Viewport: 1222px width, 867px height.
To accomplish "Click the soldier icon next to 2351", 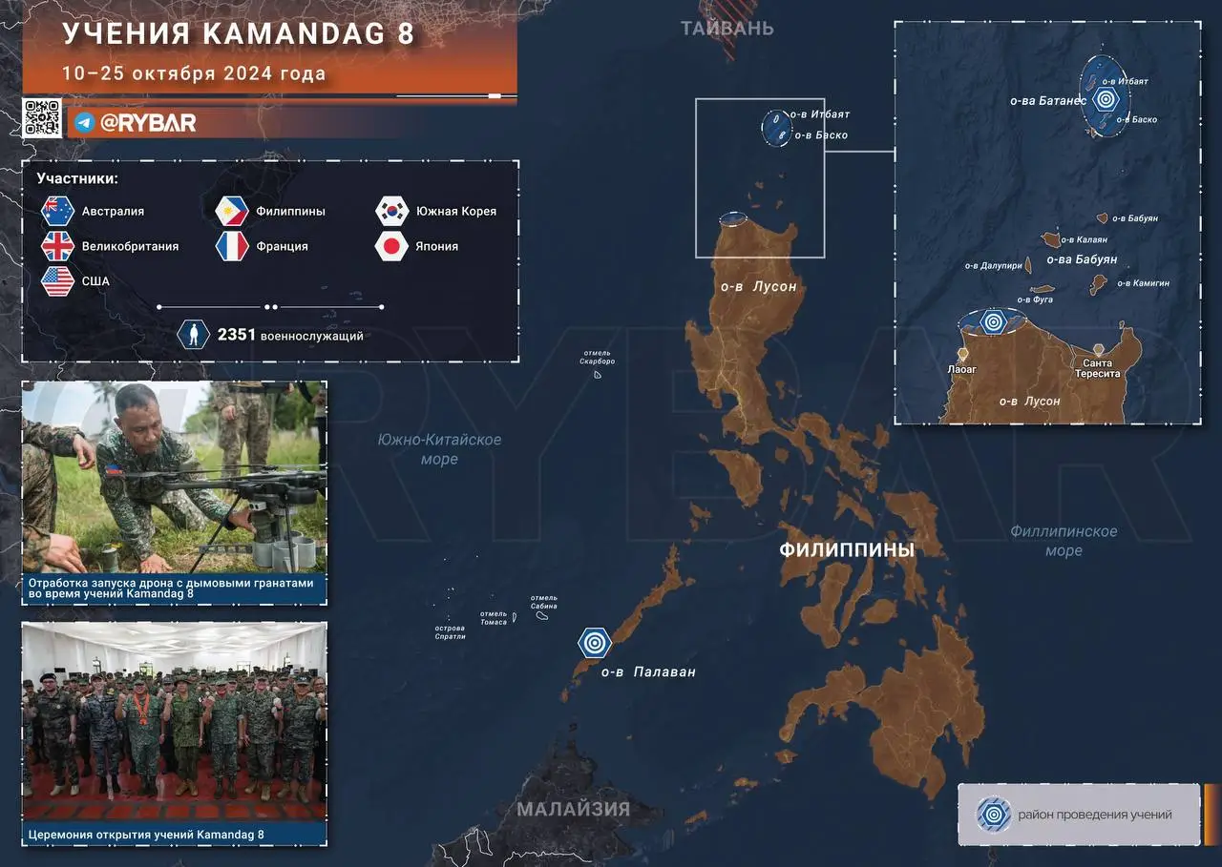I will pyautogui.click(x=194, y=335).
